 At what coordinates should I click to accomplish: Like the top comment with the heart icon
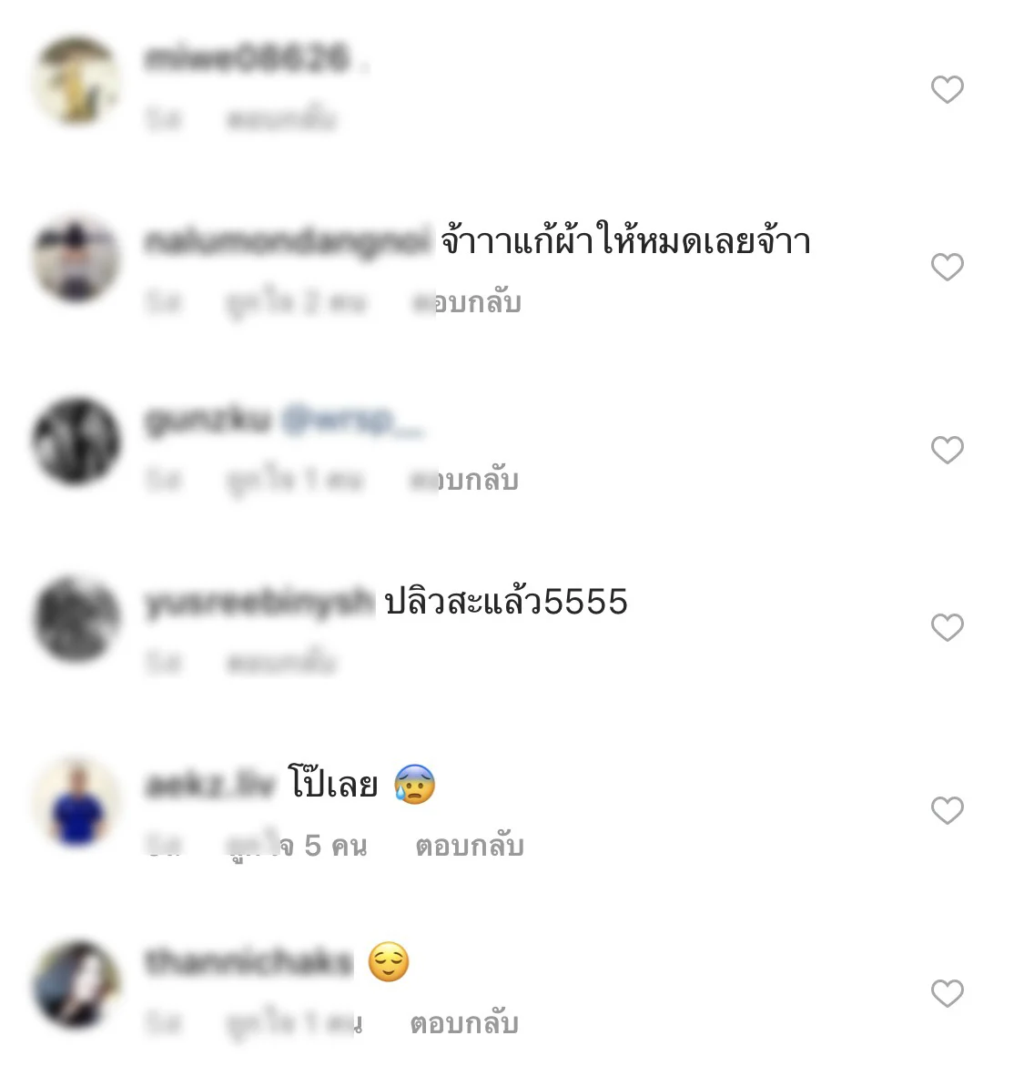[x=948, y=89]
